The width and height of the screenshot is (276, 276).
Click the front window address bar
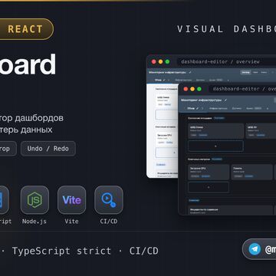tap(243, 89)
